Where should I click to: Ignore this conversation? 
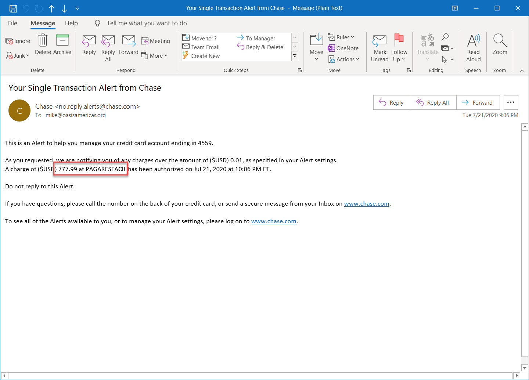pyautogui.click(x=18, y=41)
